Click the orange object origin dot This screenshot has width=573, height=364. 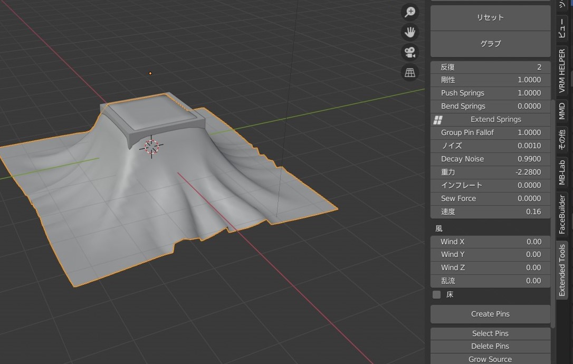150,73
